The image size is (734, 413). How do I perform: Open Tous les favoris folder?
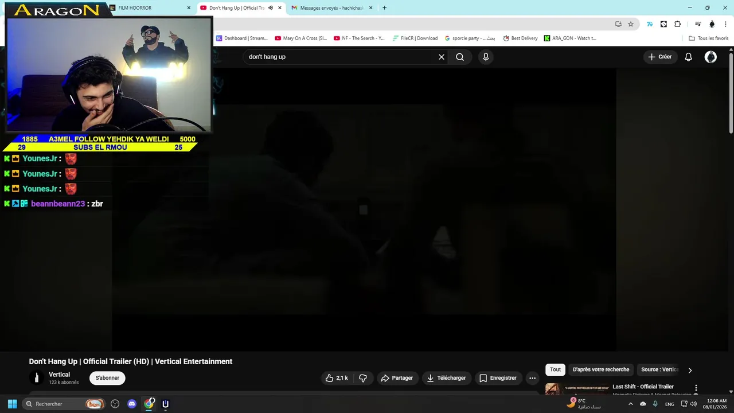point(709,38)
